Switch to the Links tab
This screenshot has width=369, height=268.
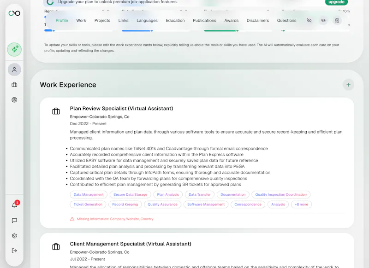coord(123,20)
